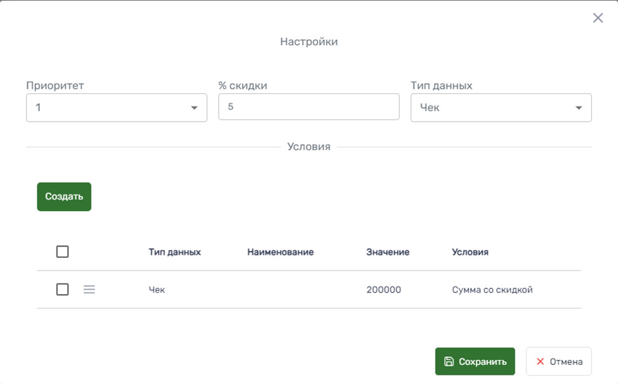Select the 200000 value cell in the row
This screenshot has height=384, width=618.
pyautogui.click(x=383, y=290)
